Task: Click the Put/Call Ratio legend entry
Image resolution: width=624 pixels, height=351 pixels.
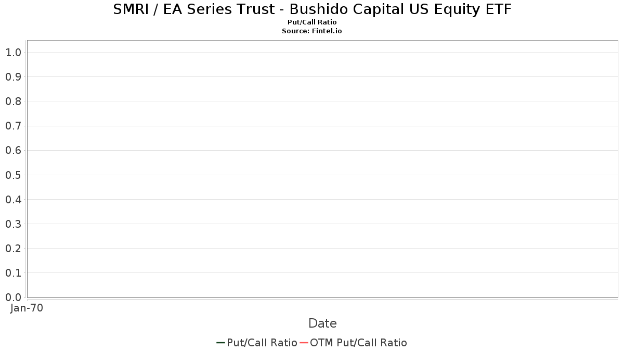Action: pos(257,343)
